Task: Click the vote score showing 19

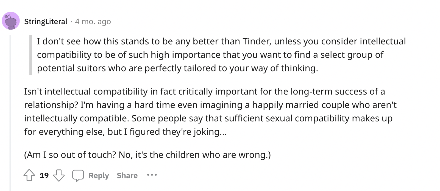Action: tap(44, 175)
